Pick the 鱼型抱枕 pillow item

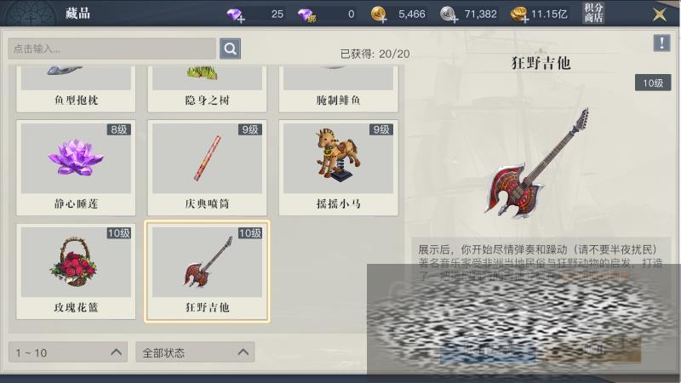(x=76, y=89)
